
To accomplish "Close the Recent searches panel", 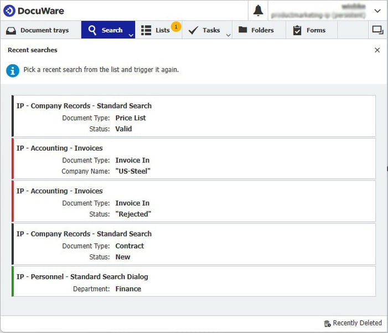I will click(377, 50).
